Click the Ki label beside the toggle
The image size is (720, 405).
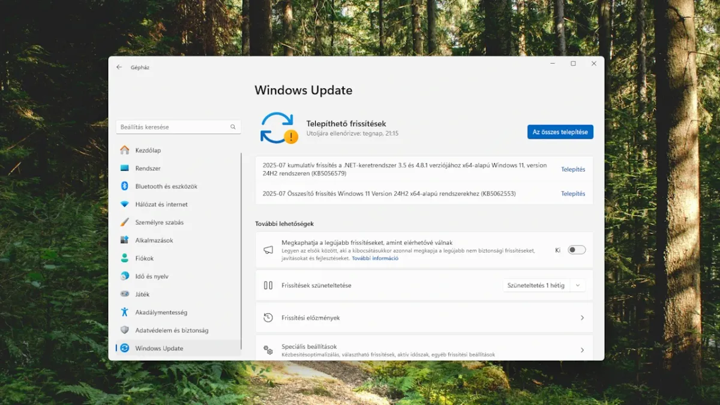[557, 250]
